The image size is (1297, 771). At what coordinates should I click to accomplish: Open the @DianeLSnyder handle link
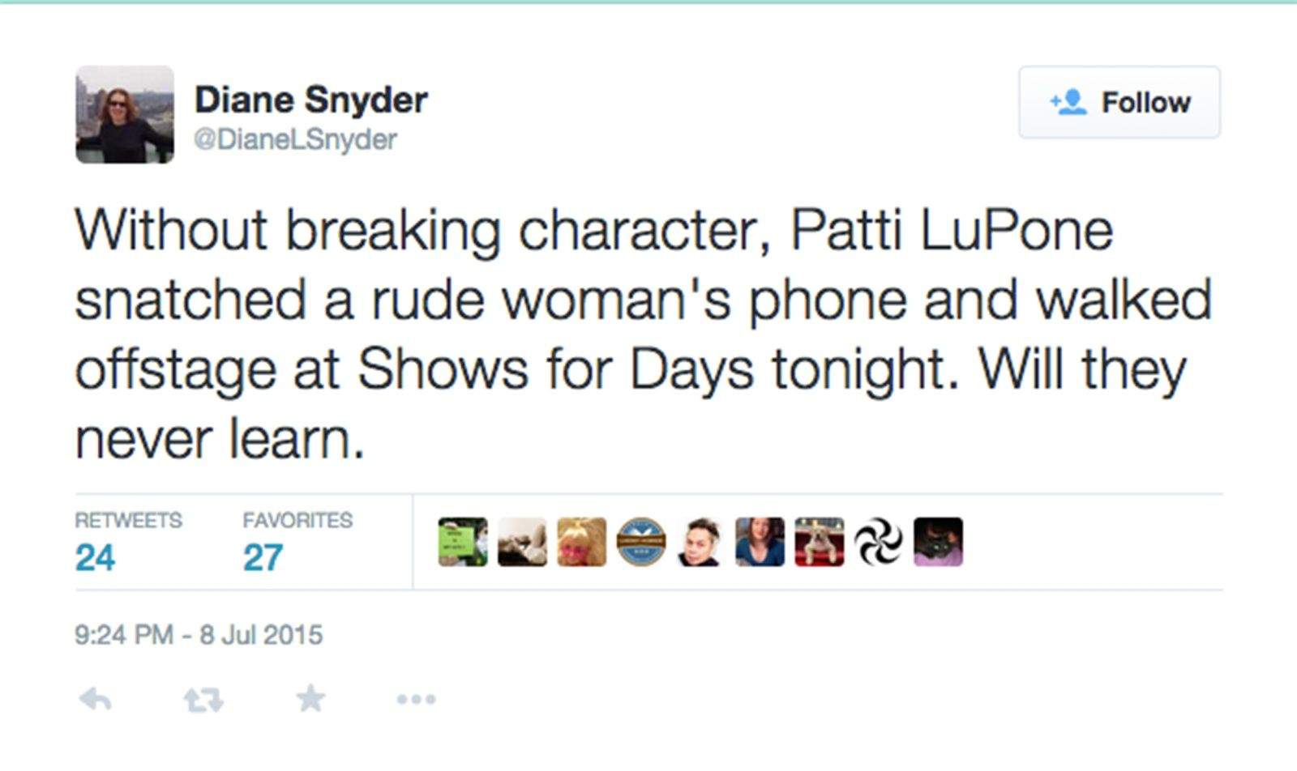[x=295, y=139]
